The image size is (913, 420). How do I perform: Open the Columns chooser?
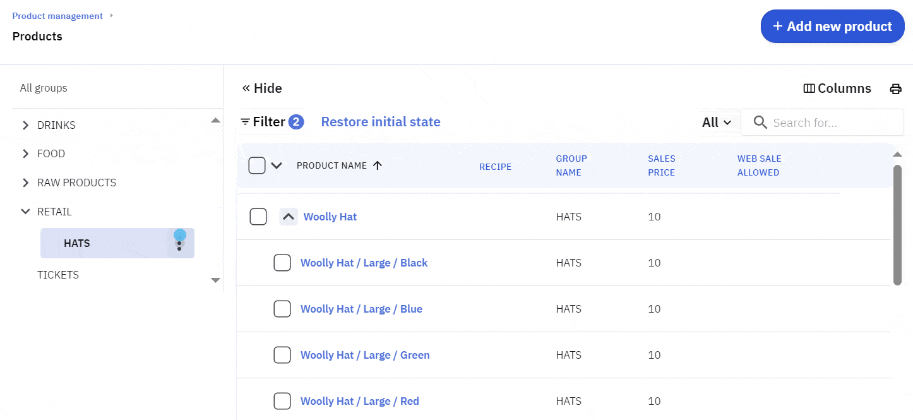(x=837, y=88)
